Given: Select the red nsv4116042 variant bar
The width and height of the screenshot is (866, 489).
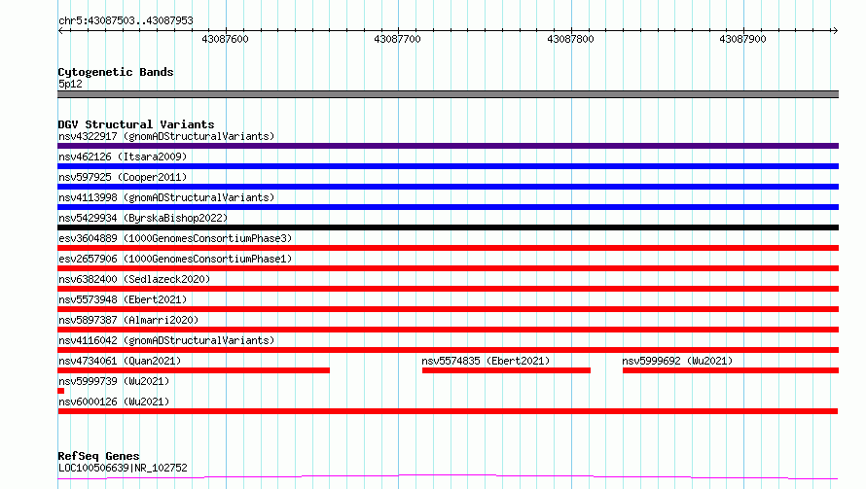Looking at the screenshot, I should click(448, 350).
